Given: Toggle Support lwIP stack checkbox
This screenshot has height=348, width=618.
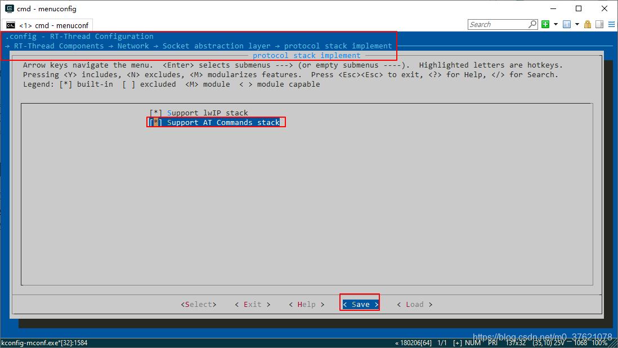Looking at the screenshot, I should (156, 113).
